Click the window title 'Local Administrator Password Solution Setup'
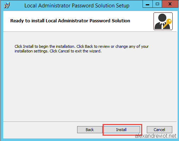 pyautogui.click(x=77, y=6)
